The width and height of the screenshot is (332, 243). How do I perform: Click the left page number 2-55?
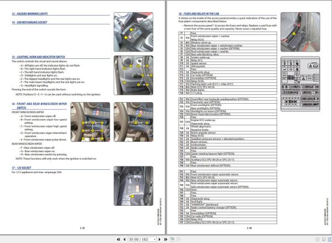pyautogui.click(x=82, y=228)
